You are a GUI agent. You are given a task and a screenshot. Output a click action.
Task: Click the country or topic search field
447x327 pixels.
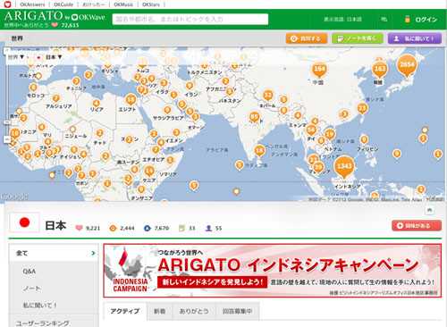pos(190,20)
